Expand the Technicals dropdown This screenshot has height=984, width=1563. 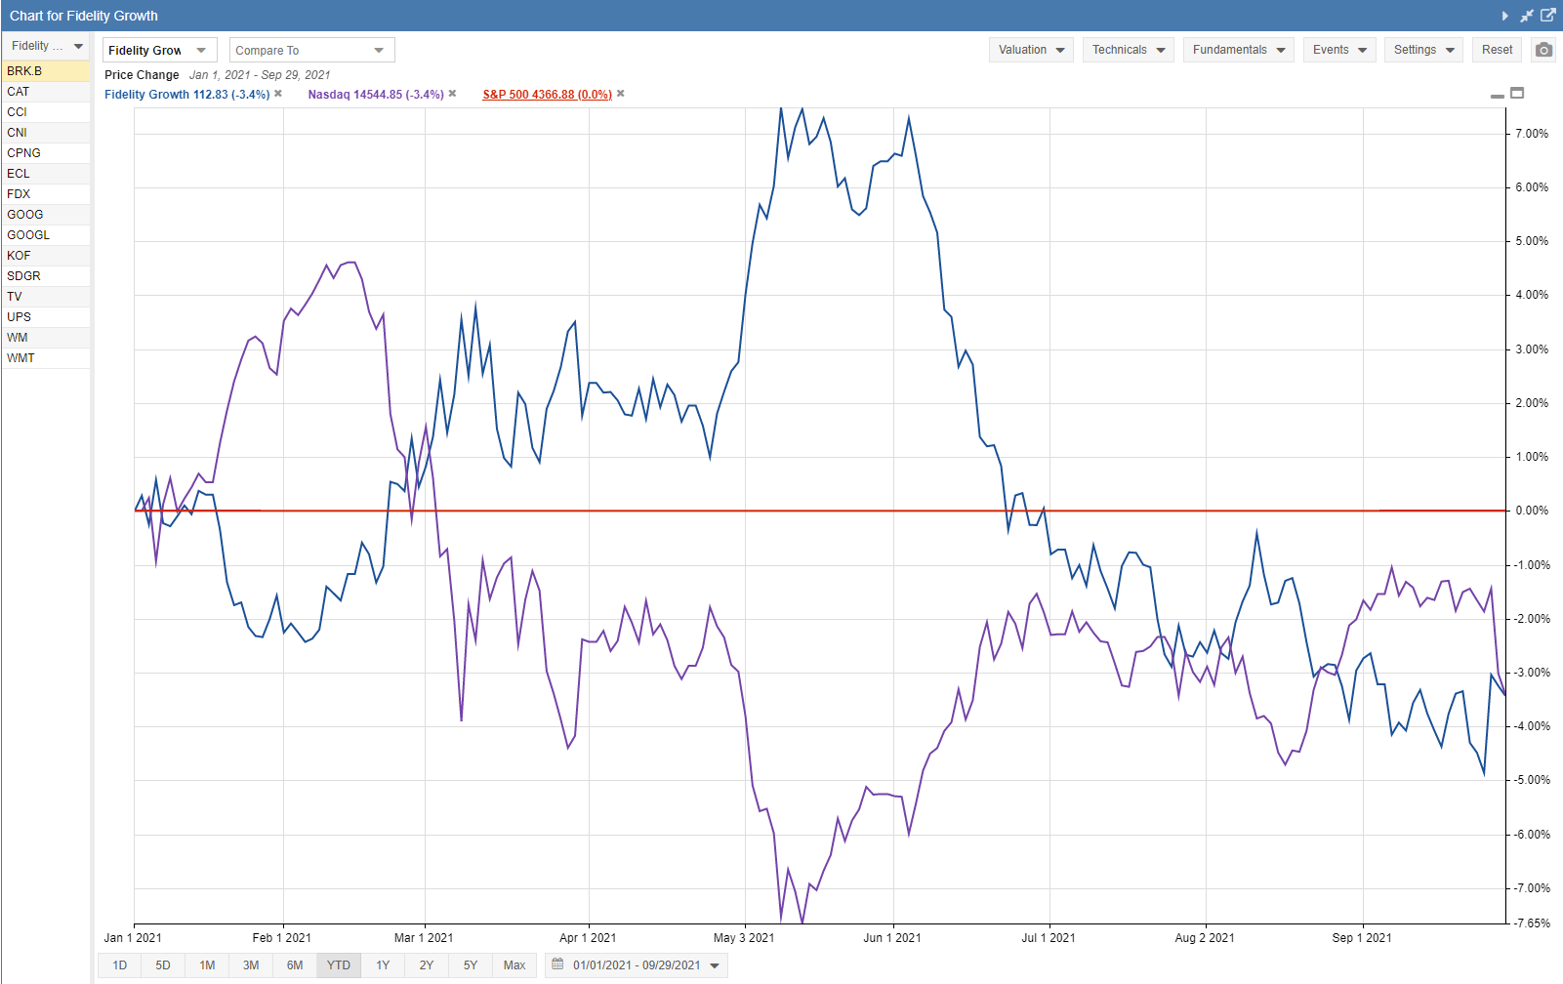[1128, 50]
